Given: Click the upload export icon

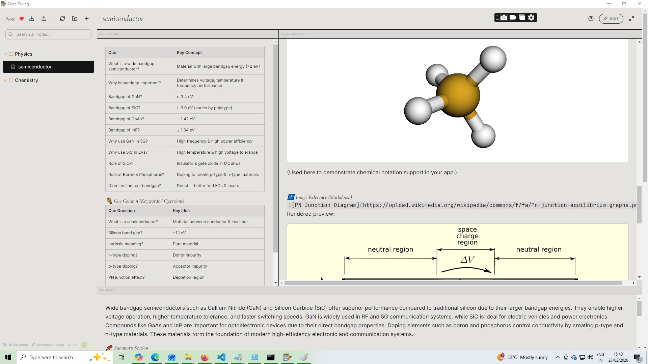Looking at the screenshot, I should click(x=44, y=19).
